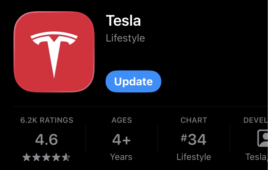Click the CHART section header
This screenshot has width=268, height=170.
tap(194, 120)
